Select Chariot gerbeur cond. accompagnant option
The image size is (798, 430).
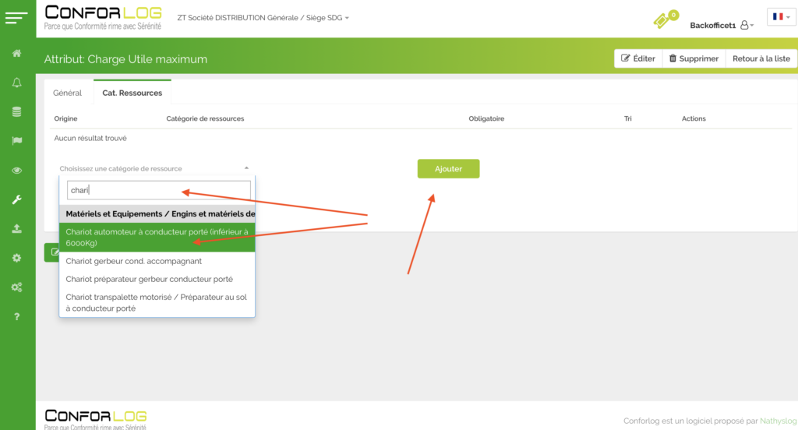[x=133, y=261]
